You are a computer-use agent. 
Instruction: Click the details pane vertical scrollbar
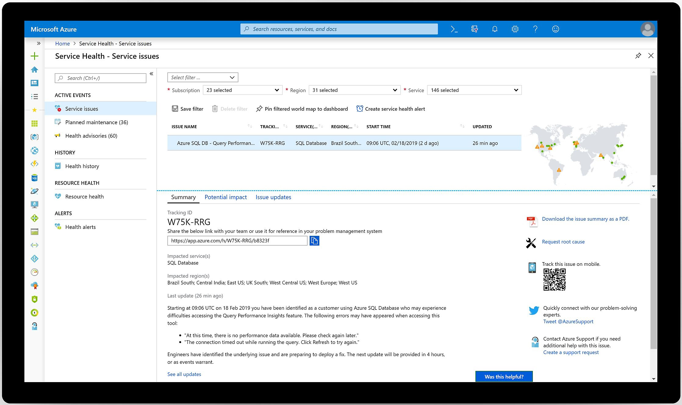[653, 275]
